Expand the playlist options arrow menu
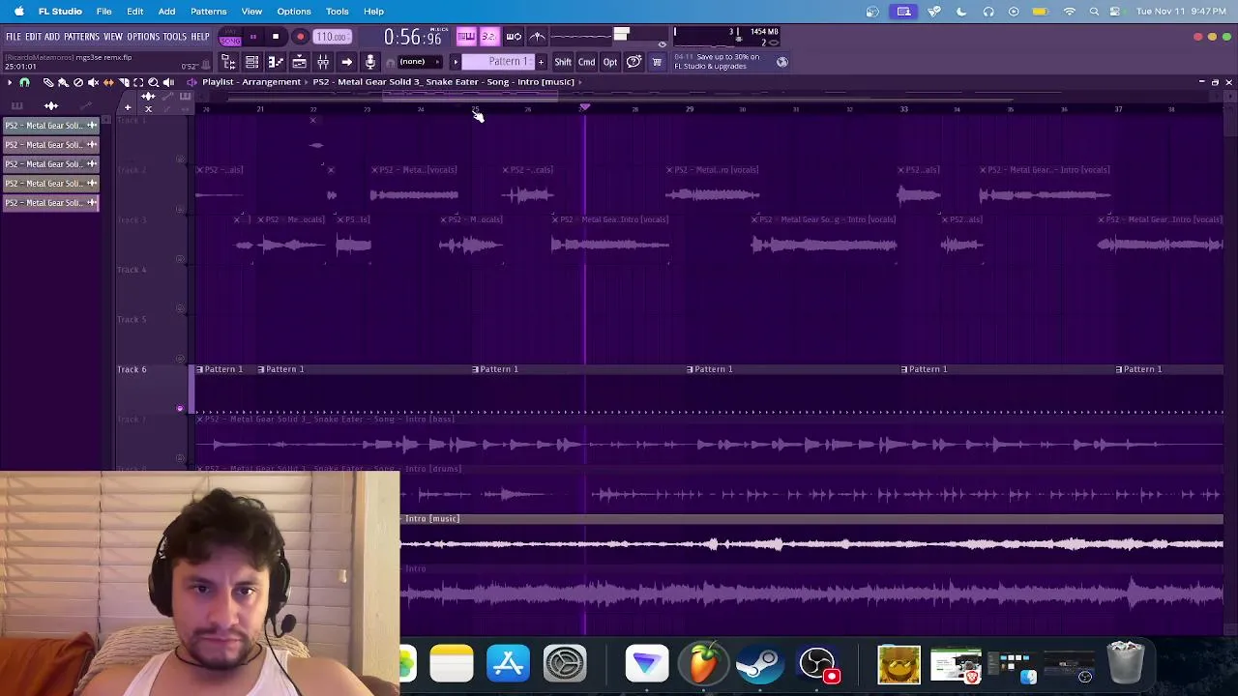Screen dimensions: 1238x696 tap(10, 82)
